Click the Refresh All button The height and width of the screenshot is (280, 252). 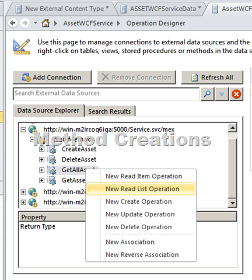tap(212, 78)
